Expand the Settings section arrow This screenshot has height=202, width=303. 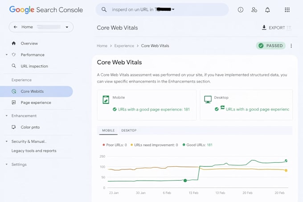coord(7,165)
